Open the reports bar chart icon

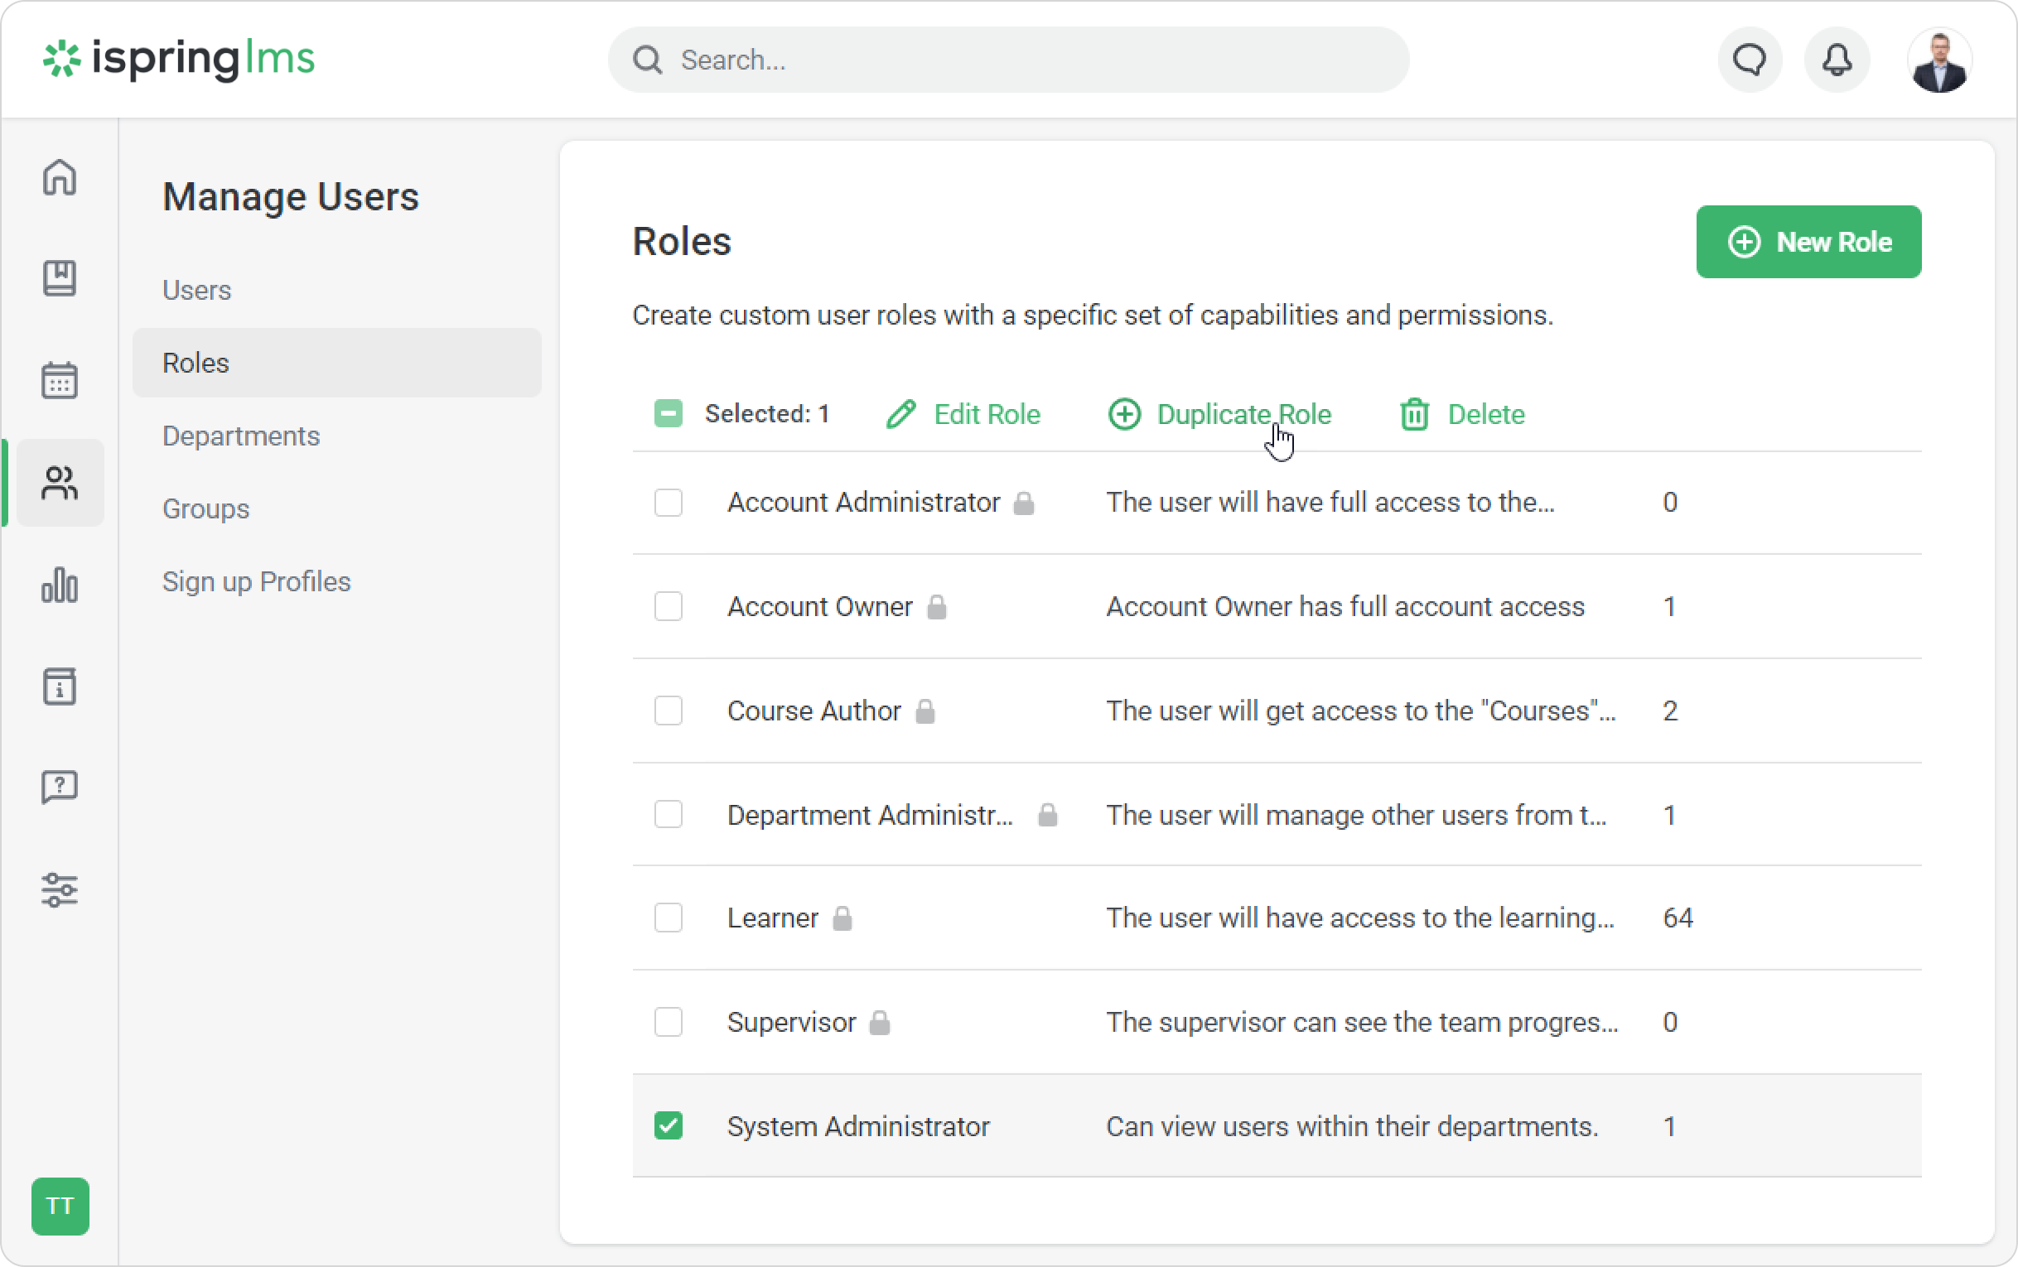(60, 585)
